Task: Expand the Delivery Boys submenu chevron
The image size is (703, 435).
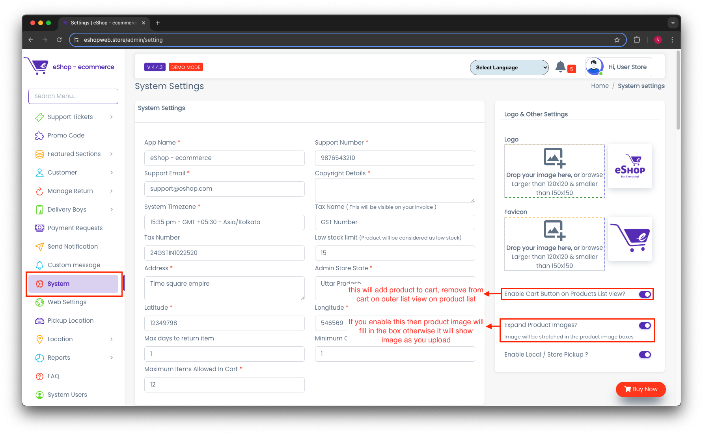Action: pyautogui.click(x=112, y=210)
